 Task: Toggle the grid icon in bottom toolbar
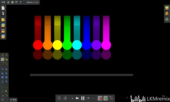[x=111, y=98]
